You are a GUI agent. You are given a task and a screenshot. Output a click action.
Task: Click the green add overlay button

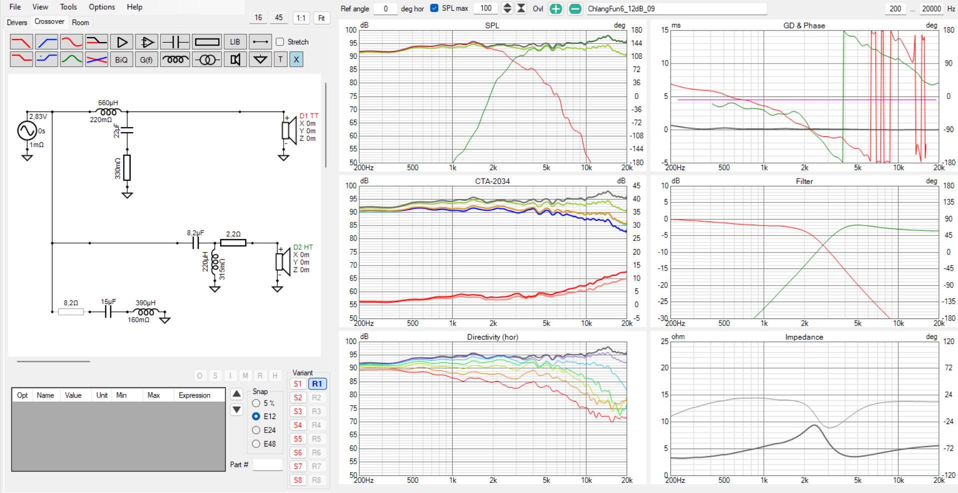click(x=555, y=8)
